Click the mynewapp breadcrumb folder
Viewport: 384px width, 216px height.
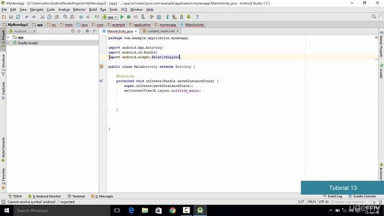coord(166,25)
